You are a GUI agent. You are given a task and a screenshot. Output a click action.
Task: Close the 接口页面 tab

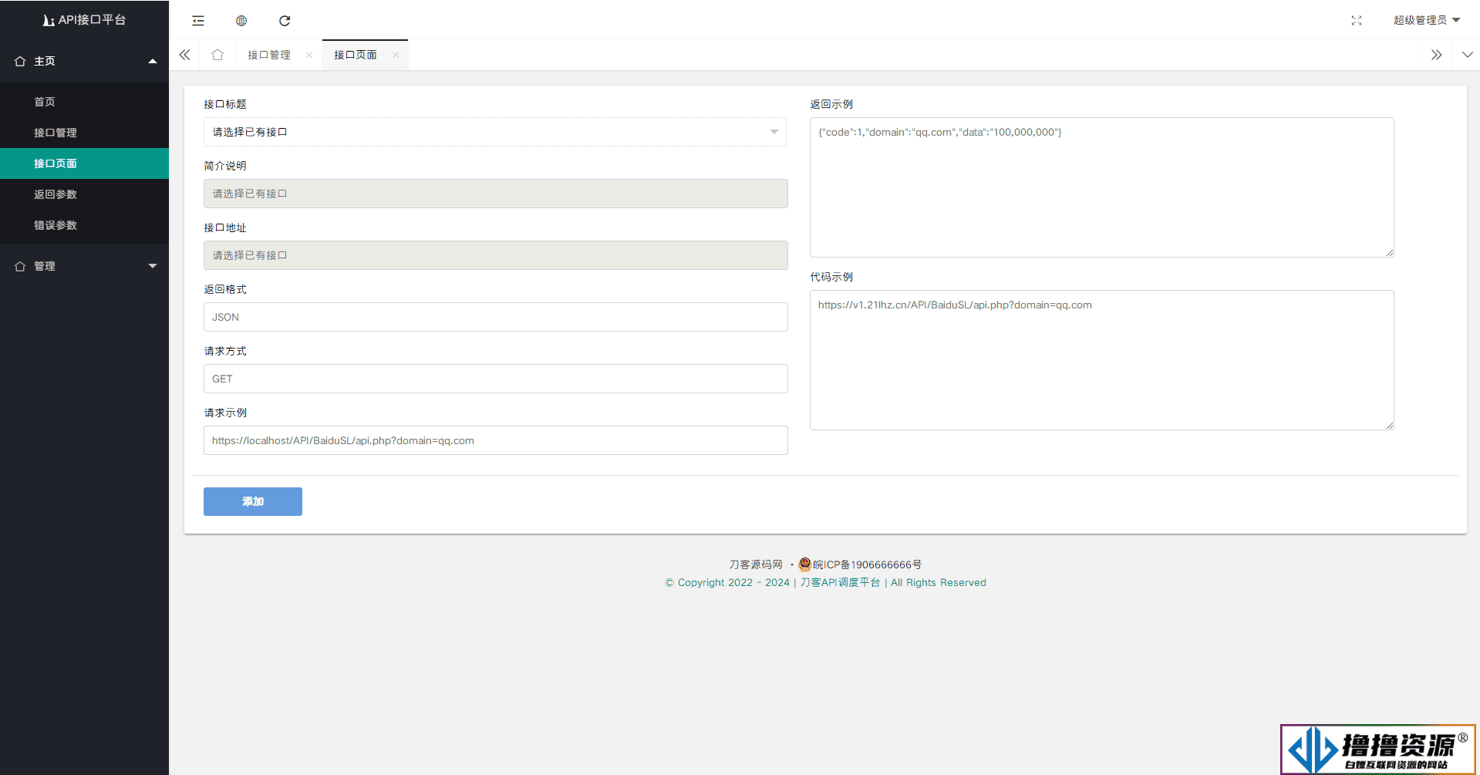pyautogui.click(x=396, y=55)
